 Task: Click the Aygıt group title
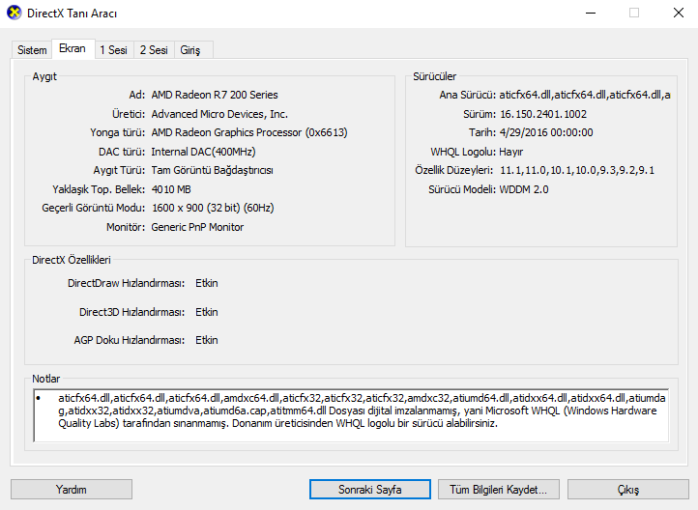[44, 76]
